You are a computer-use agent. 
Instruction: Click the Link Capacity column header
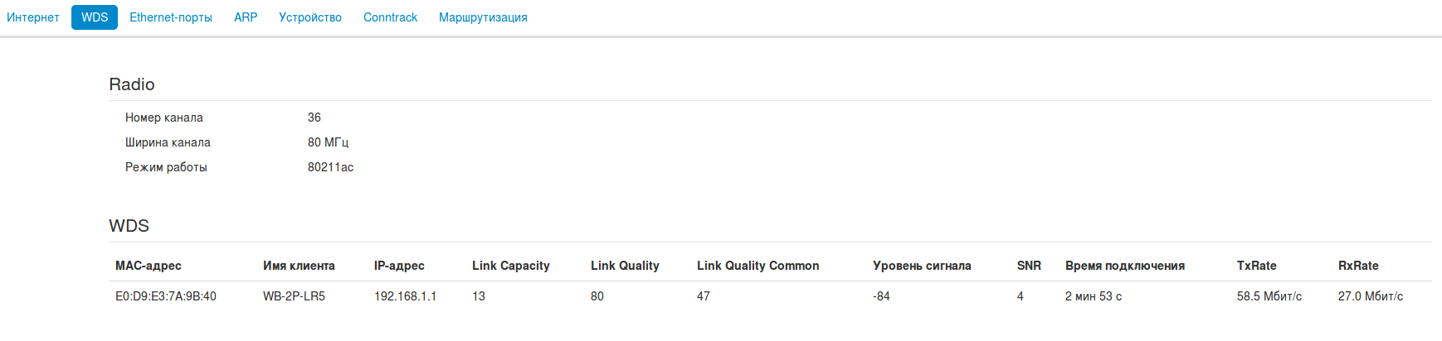pos(511,266)
